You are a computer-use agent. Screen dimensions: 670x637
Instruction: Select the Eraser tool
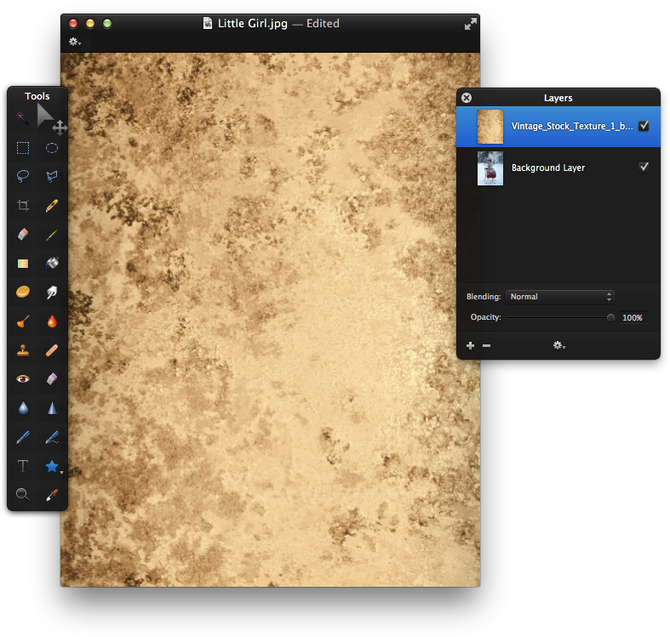23,234
